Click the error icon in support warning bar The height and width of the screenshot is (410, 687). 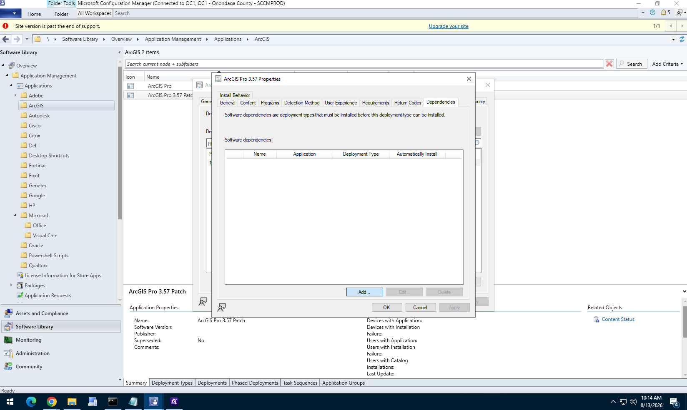tap(5, 26)
